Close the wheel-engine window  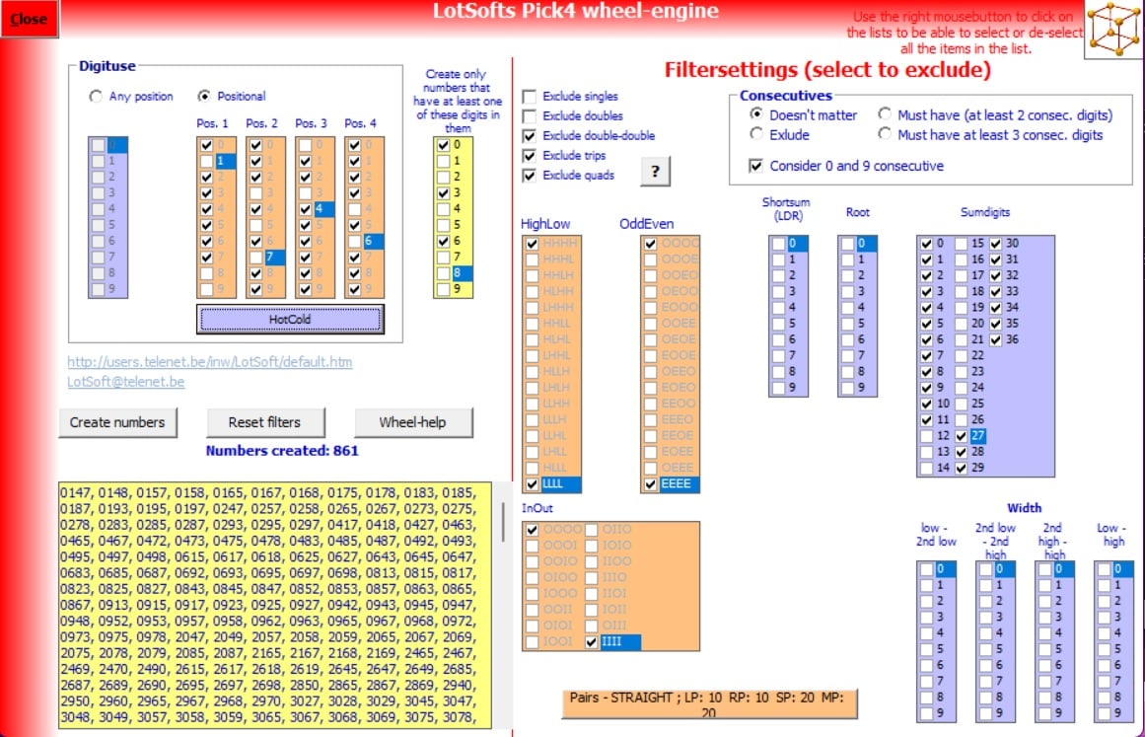point(30,19)
